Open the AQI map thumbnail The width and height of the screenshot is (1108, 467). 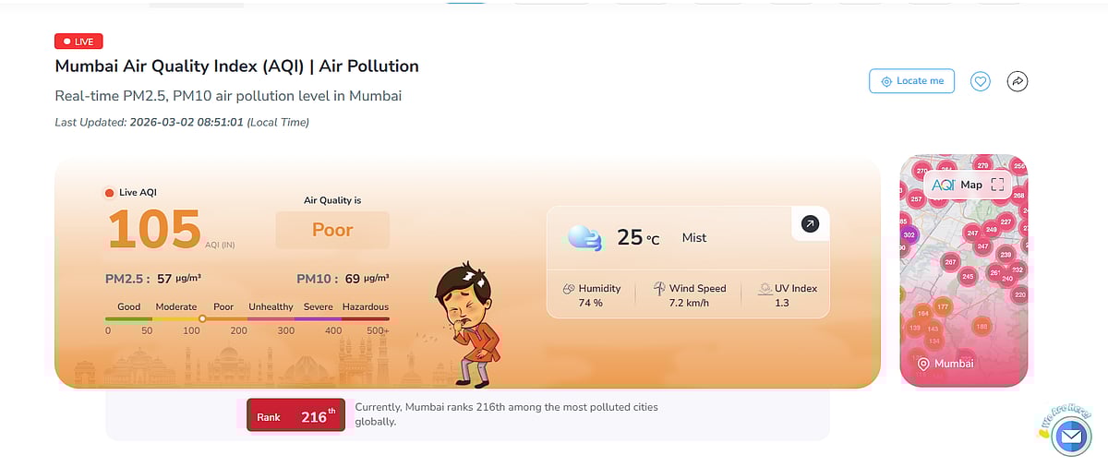963,277
